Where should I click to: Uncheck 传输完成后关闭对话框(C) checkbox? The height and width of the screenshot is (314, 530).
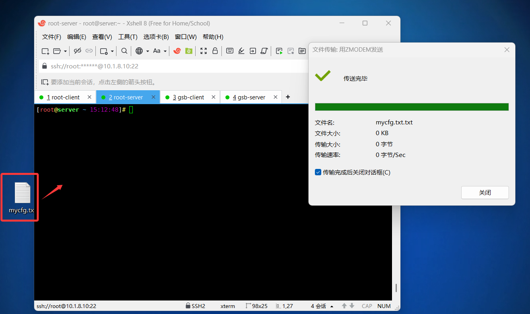click(x=318, y=172)
